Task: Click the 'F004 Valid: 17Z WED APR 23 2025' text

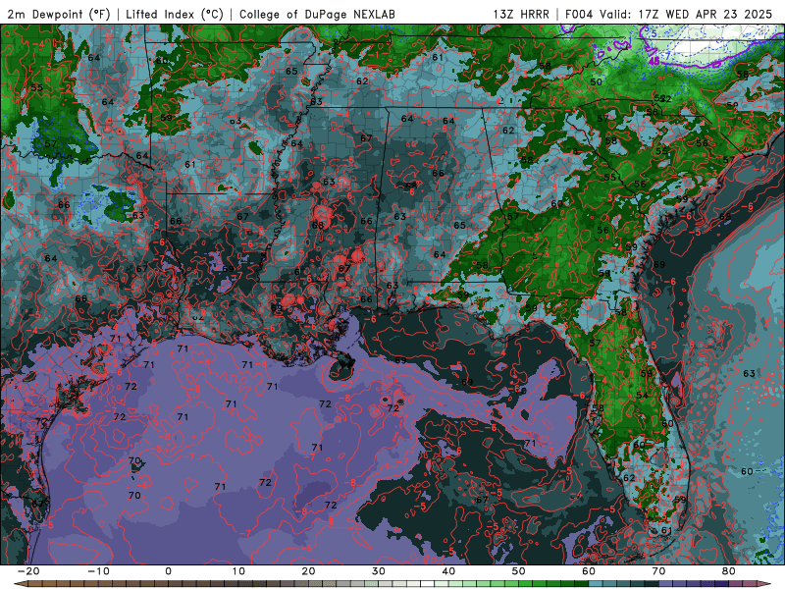Action: pyautogui.click(x=669, y=15)
